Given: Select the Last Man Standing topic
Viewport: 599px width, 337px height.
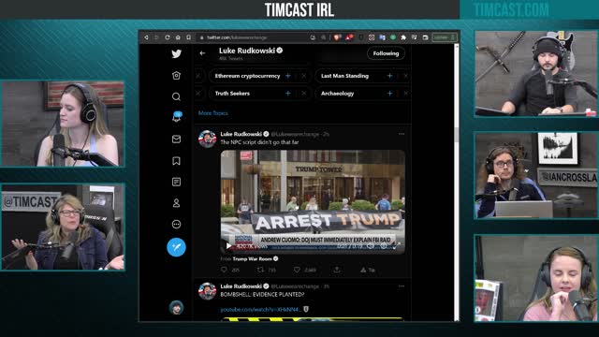Looking at the screenshot, I should click(344, 76).
